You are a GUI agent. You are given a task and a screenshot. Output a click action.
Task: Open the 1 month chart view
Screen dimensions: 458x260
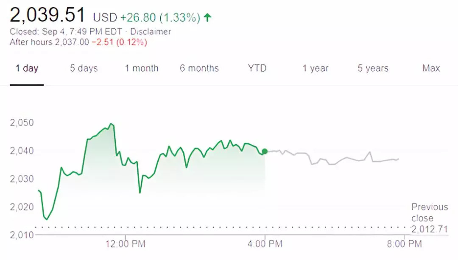142,68
